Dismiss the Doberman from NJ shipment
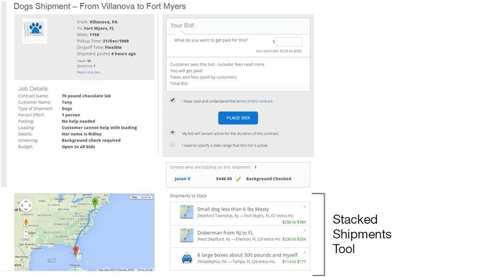This screenshot has width=480, height=277. point(305,229)
